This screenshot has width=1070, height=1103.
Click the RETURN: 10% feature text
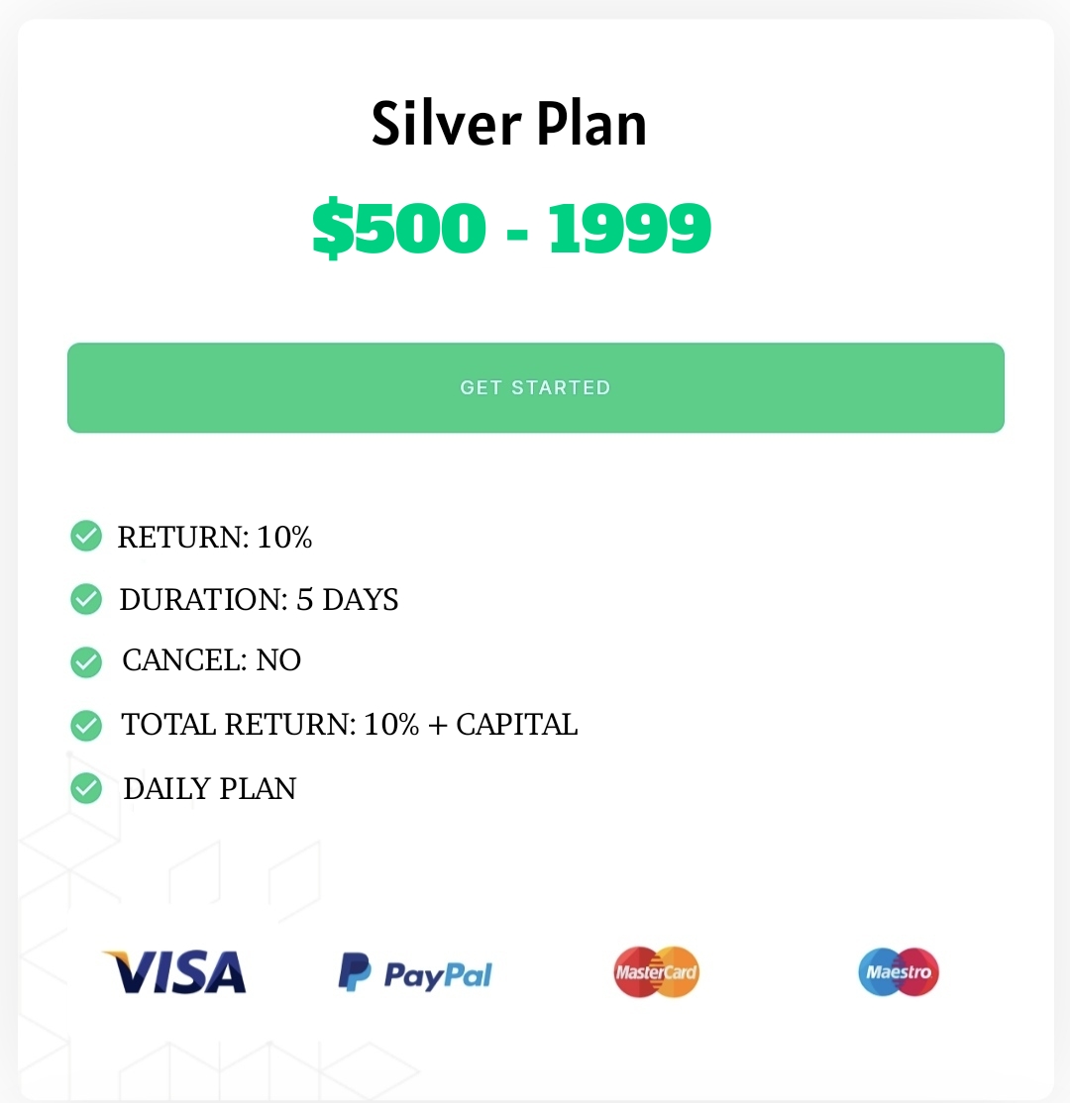tap(215, 537)
